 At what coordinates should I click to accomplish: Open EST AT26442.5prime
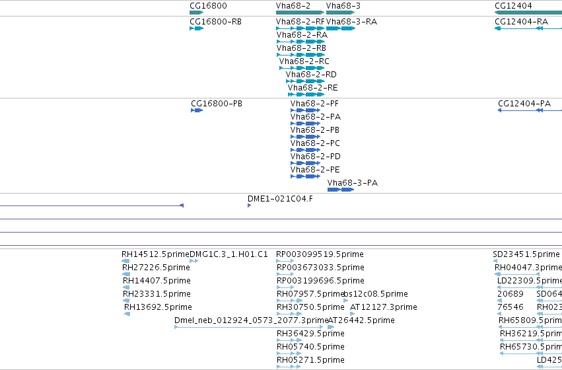pyautogui.click(x=361, y=320)
